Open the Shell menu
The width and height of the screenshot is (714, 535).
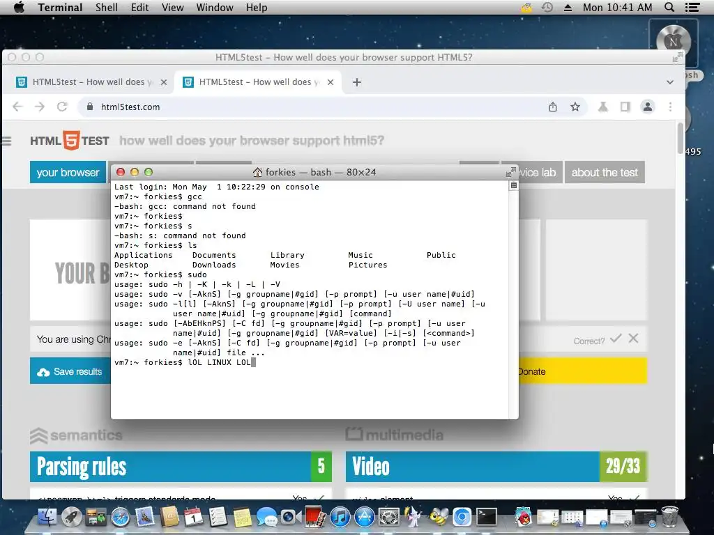(107, 7)
